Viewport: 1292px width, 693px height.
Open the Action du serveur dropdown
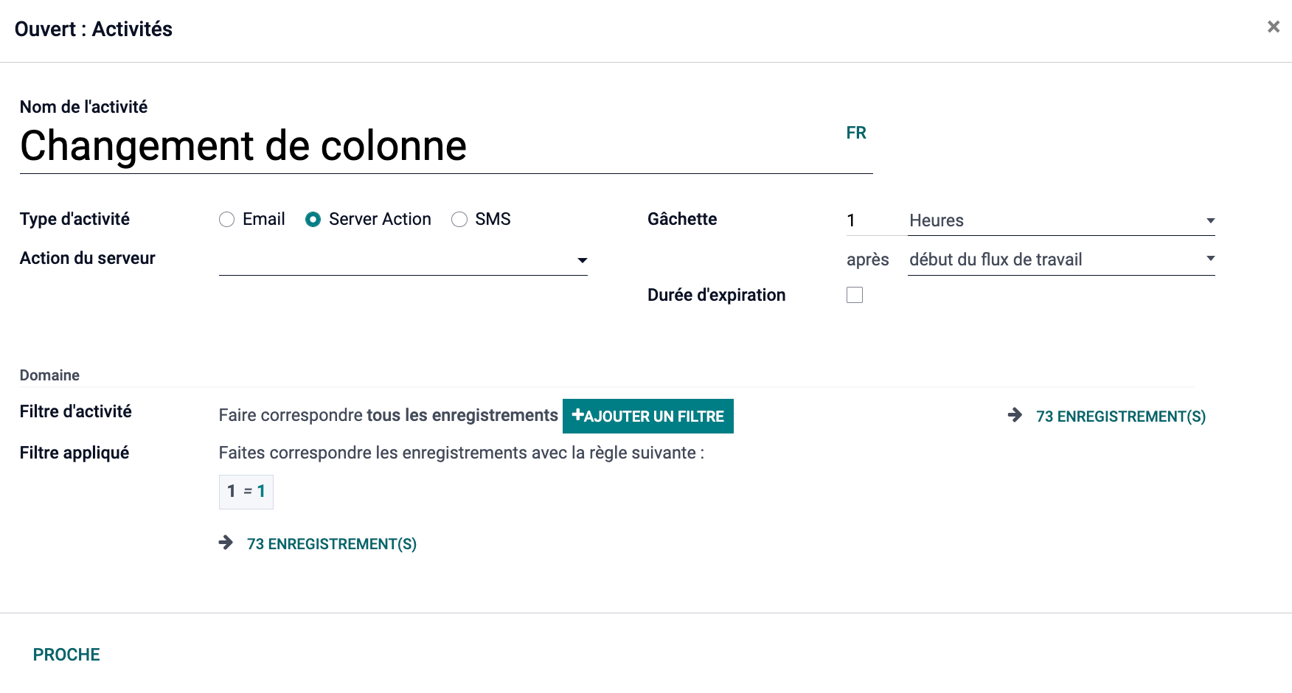pyautogui.click(x=403, y=260)
